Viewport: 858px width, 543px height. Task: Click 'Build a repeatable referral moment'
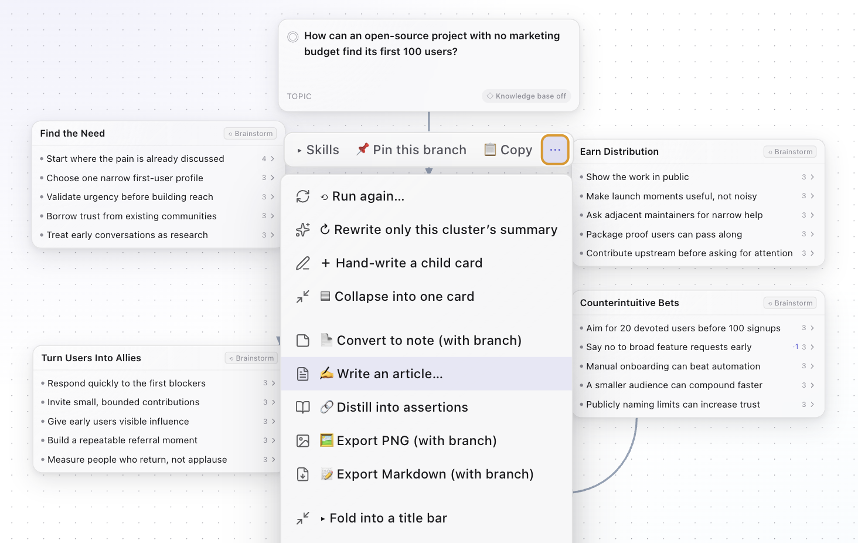pos(122,440)
